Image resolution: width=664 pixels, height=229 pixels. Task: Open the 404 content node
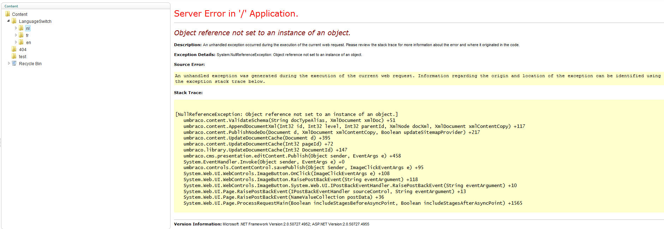point(23,50)
